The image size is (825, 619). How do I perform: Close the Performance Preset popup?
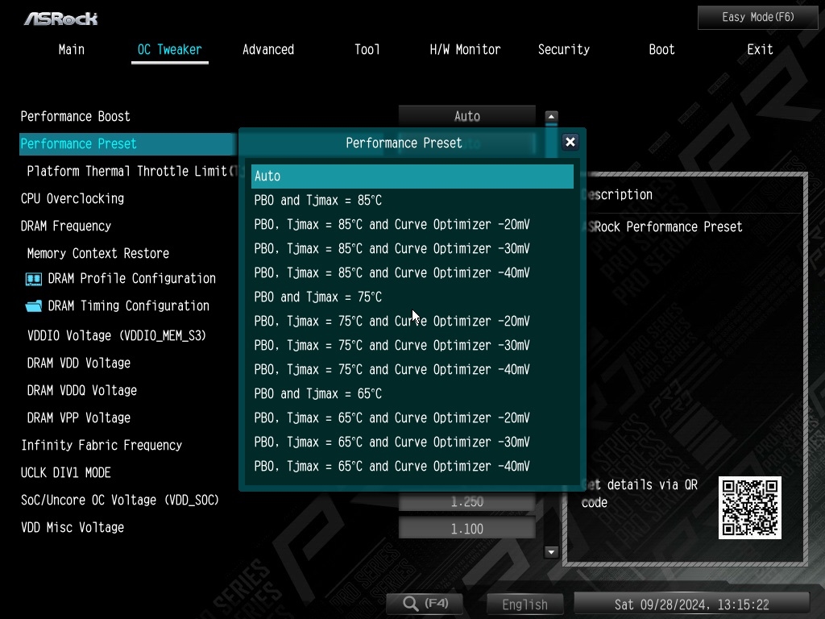click(x=570, y=142)
